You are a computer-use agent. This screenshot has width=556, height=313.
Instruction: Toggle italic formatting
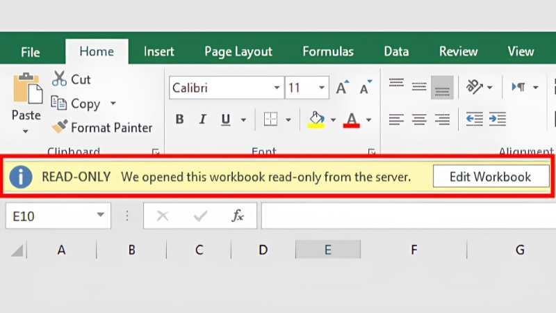coord(202,119)
